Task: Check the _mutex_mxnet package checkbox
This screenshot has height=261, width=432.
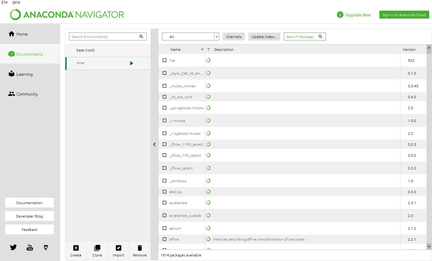Action: [x=164, y=86]
